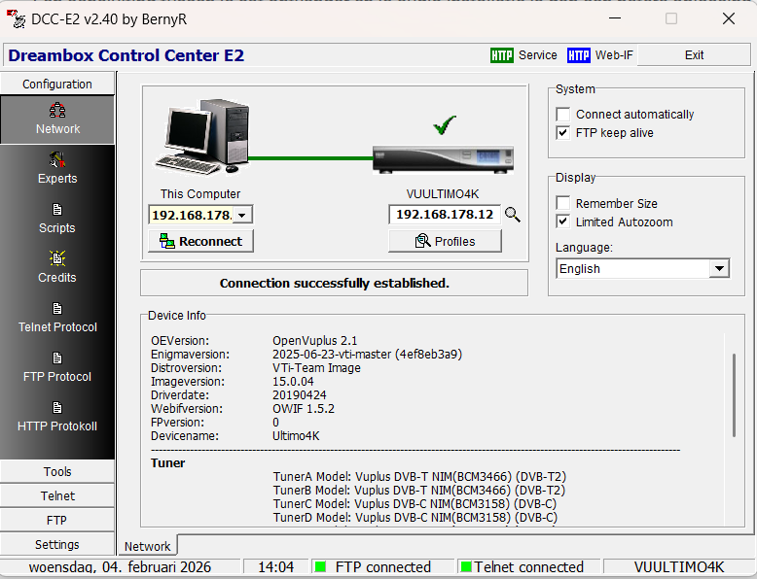This screenshot has height=579, width=757.
Task: Click the VUULTIMO4K label above IP
Action: tap(443, 193)
